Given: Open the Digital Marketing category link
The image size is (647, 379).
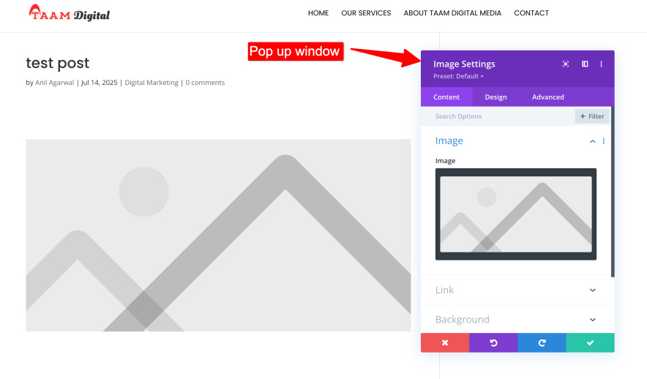Looking at the screenshot, I should (152, 83).
